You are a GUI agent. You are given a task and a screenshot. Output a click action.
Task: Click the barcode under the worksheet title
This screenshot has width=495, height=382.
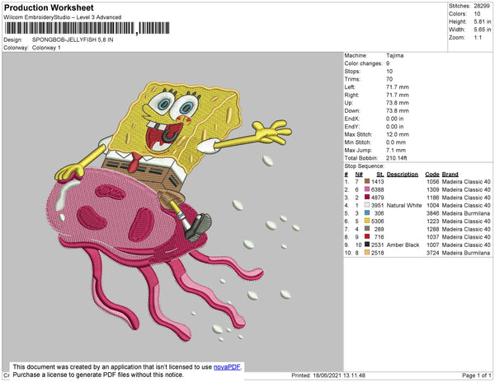coord(87,28)
